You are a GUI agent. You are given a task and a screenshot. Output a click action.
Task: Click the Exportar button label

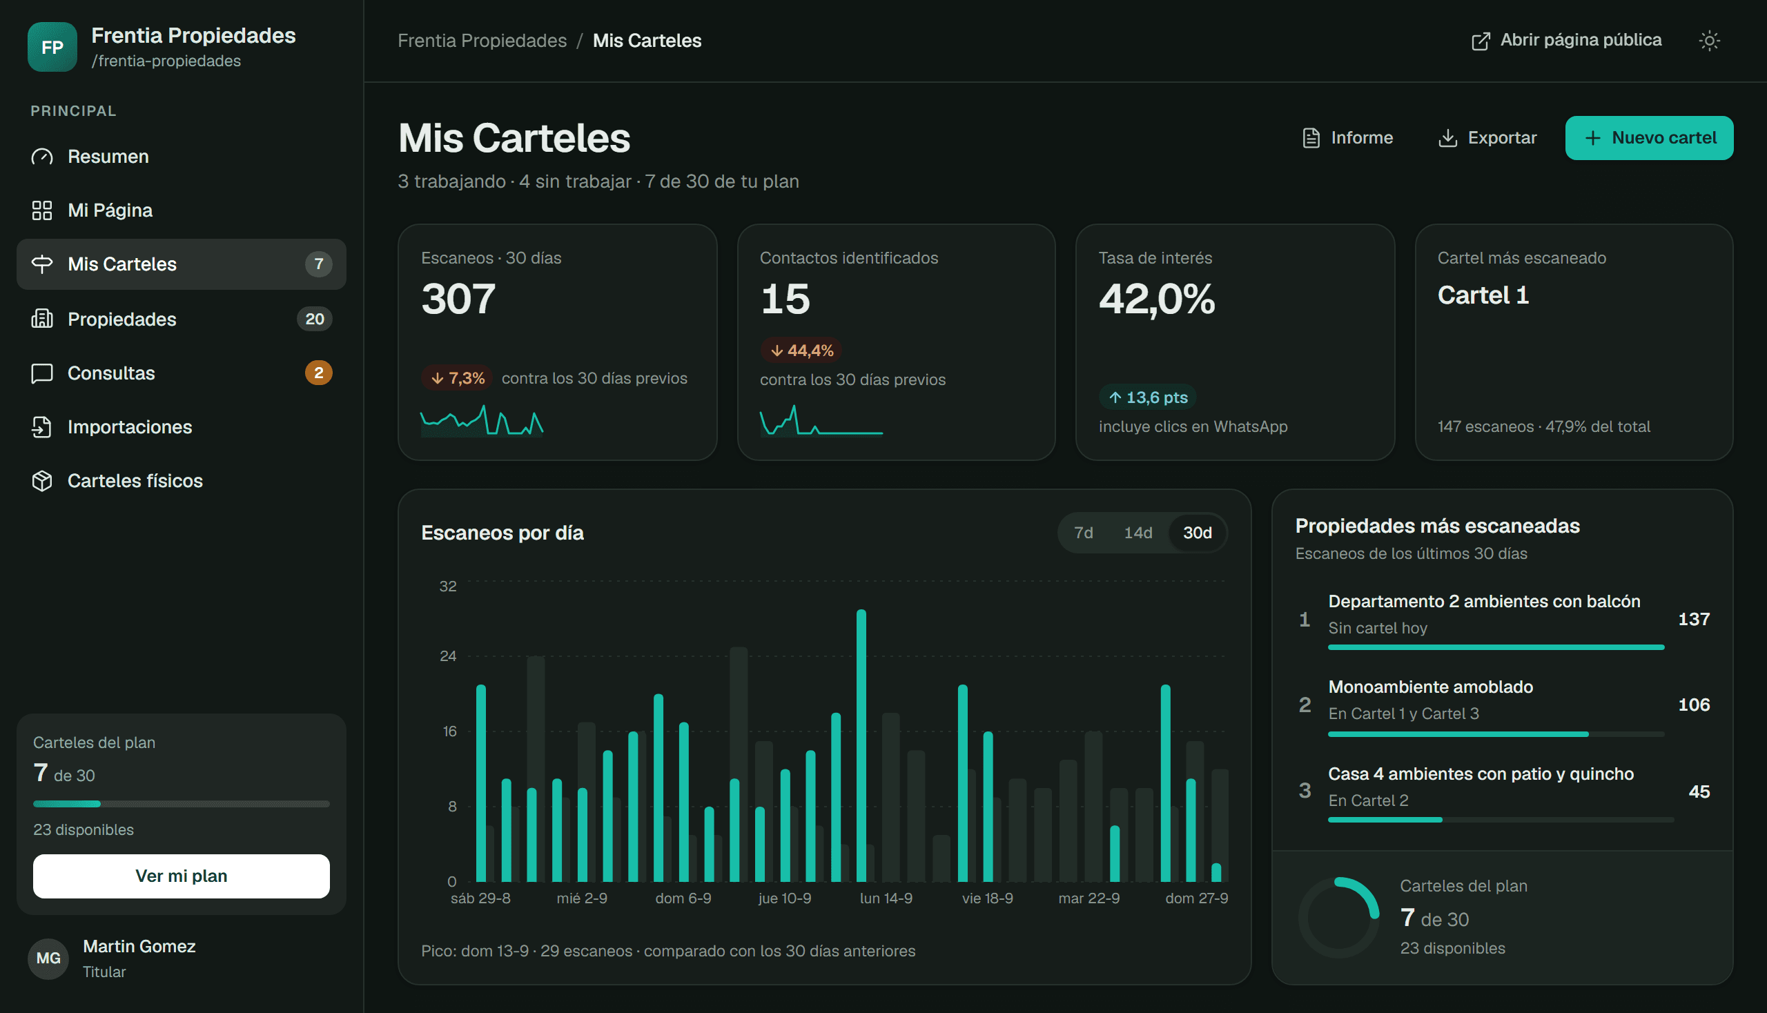[x=1502, y=138]
